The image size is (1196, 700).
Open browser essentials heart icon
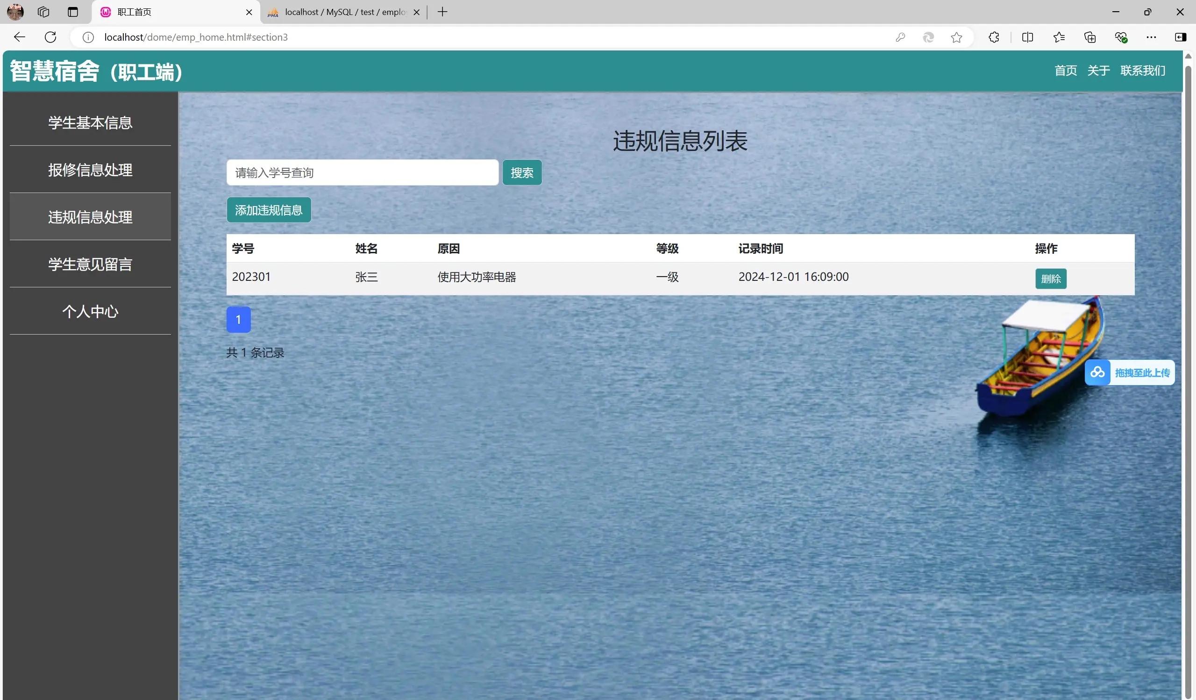pos(1121,37)
